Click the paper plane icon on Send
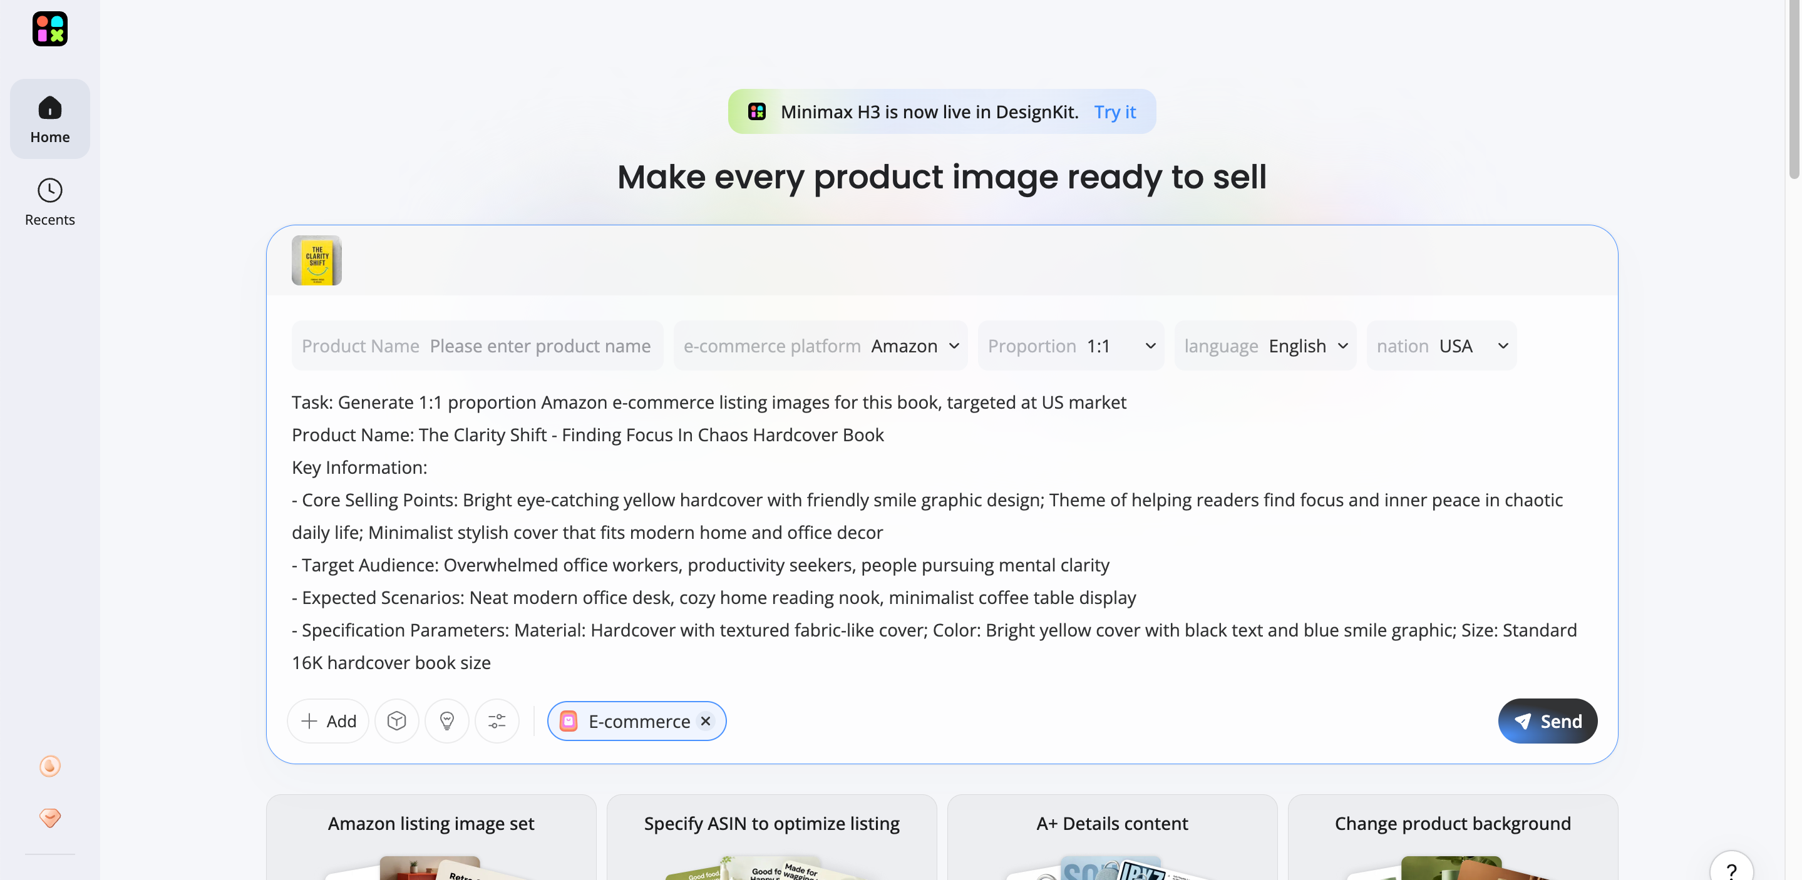This screenshot has height=880, width=1802. tap(1523, 721)
